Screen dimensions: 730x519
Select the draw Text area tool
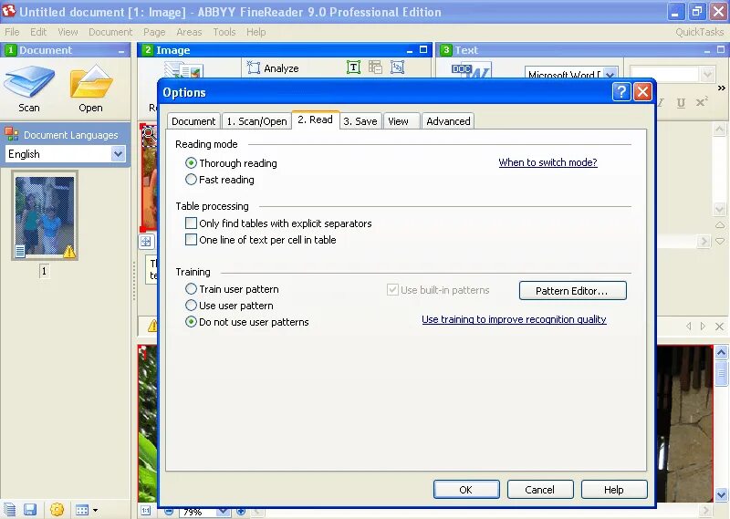353,68
